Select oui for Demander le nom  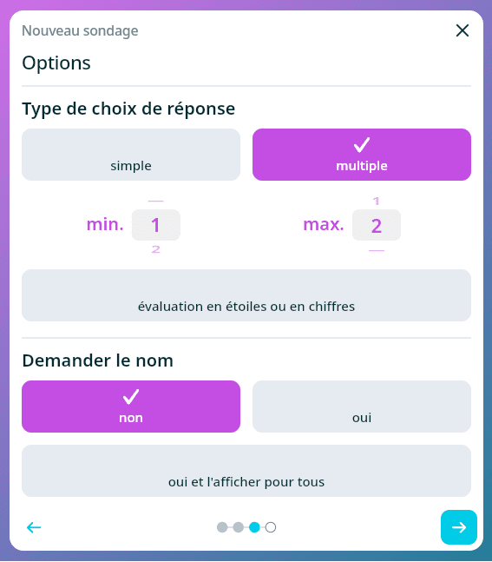pyautogui.click(x=362, y=407)
